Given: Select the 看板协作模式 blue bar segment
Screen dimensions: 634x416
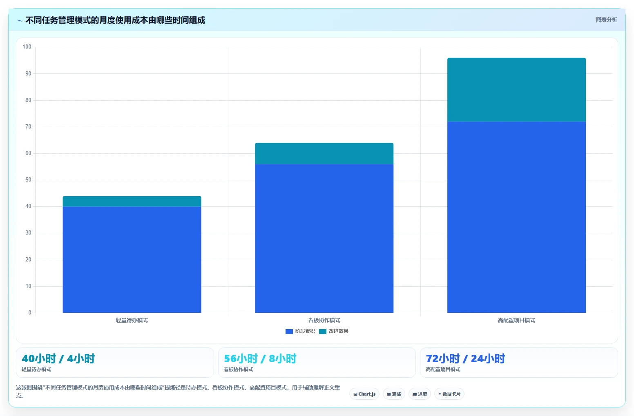Looking at the screenshot, I should pos(324,238).
